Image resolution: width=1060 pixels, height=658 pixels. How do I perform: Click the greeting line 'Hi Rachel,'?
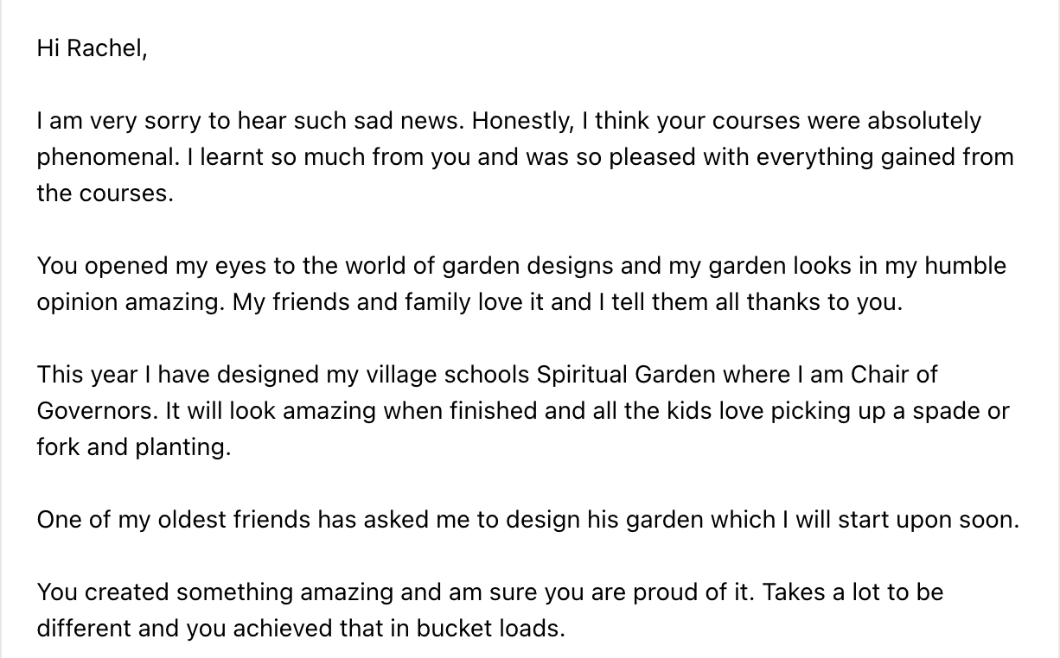[92, 48]
